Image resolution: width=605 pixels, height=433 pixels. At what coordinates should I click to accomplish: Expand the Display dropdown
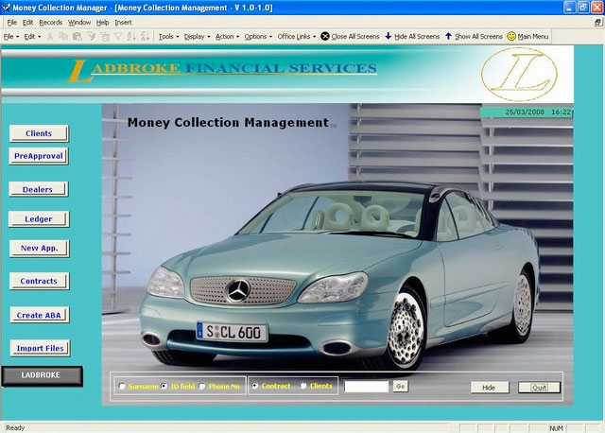pyautogui.click(x=198, y=37)
